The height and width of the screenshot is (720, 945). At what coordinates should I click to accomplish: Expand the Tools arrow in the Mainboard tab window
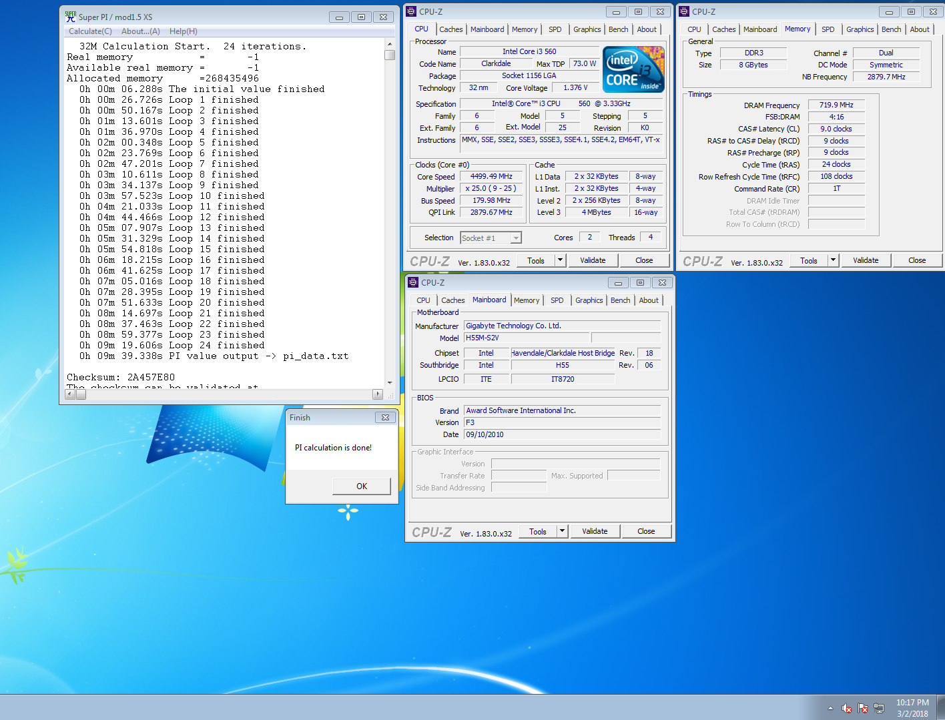click(x=563, y=531)
